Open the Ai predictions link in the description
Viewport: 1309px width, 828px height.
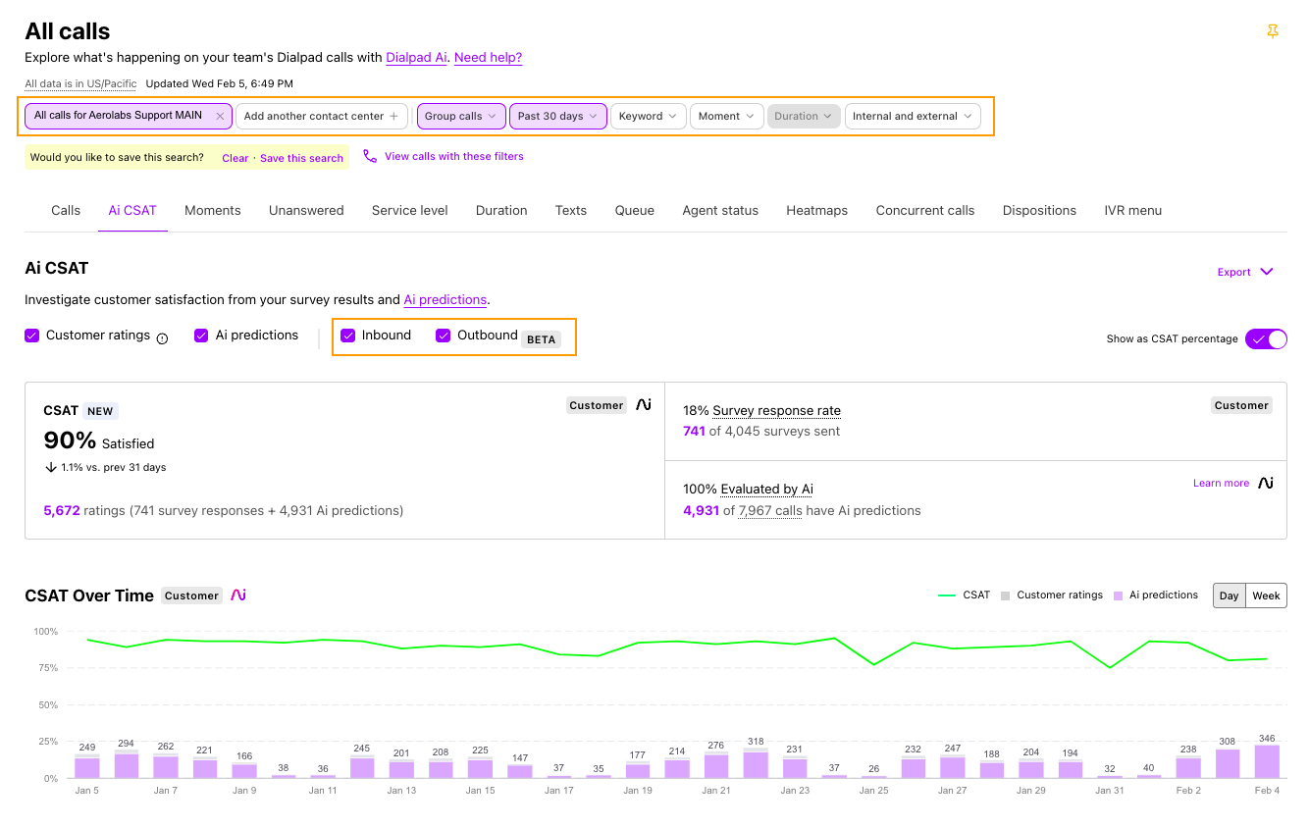445,300
